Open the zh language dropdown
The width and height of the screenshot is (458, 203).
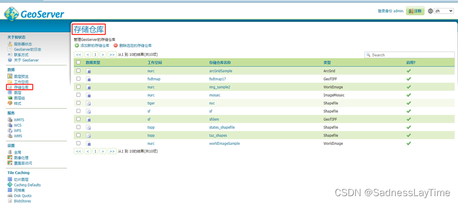(444, 11)
